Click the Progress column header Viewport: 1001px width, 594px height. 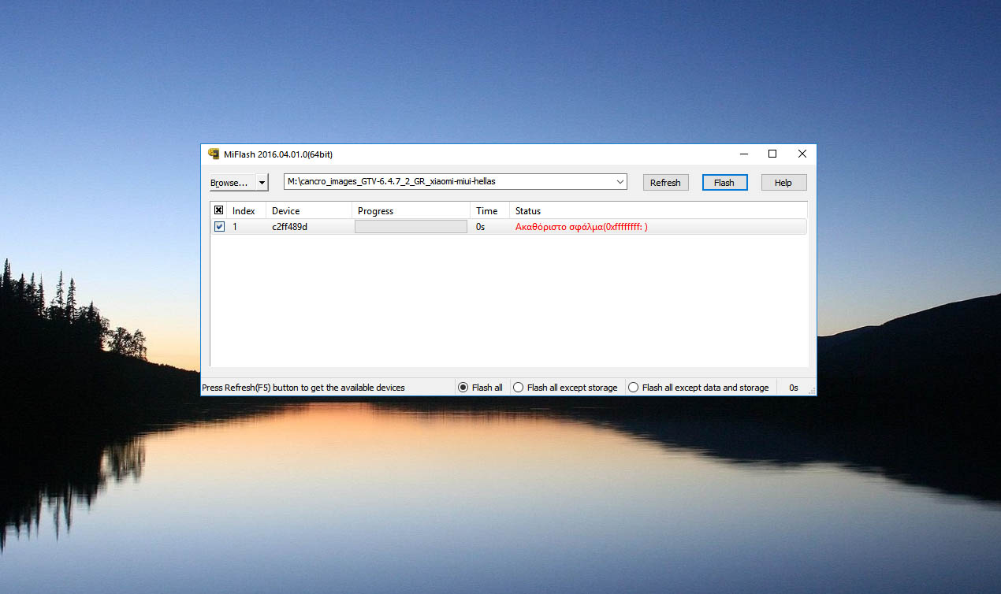pos(411,210)
